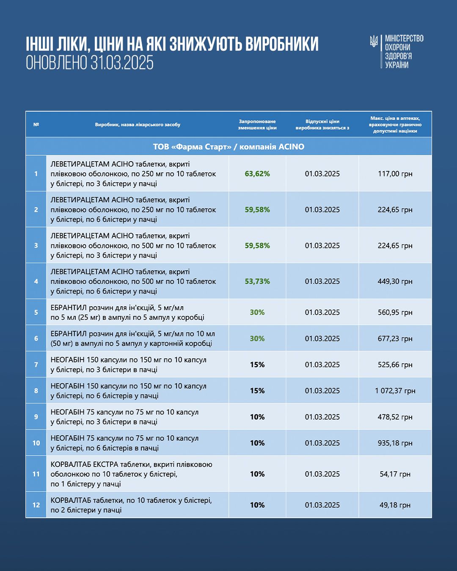Screen dimensions: 457x571
Task: Click row number 7 cell
Action: pos(36,365)
